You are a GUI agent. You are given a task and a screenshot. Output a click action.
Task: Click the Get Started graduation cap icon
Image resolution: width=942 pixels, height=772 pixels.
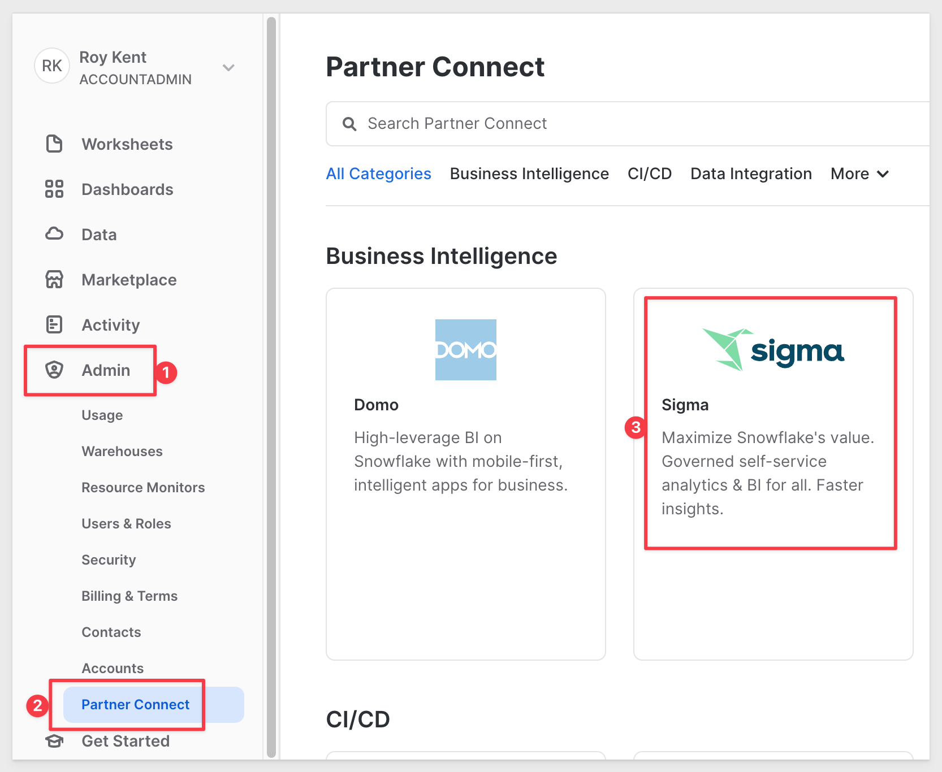click(x=54, y=741)
